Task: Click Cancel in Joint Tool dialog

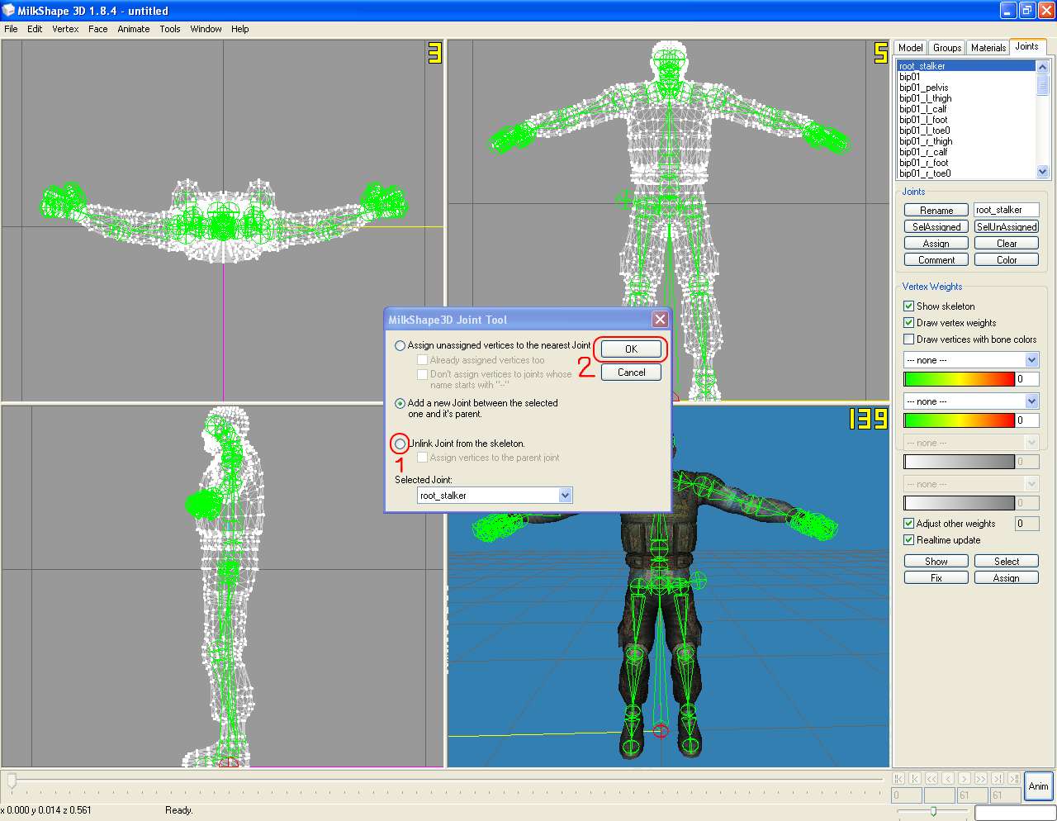Action: (x=631, y=373)
